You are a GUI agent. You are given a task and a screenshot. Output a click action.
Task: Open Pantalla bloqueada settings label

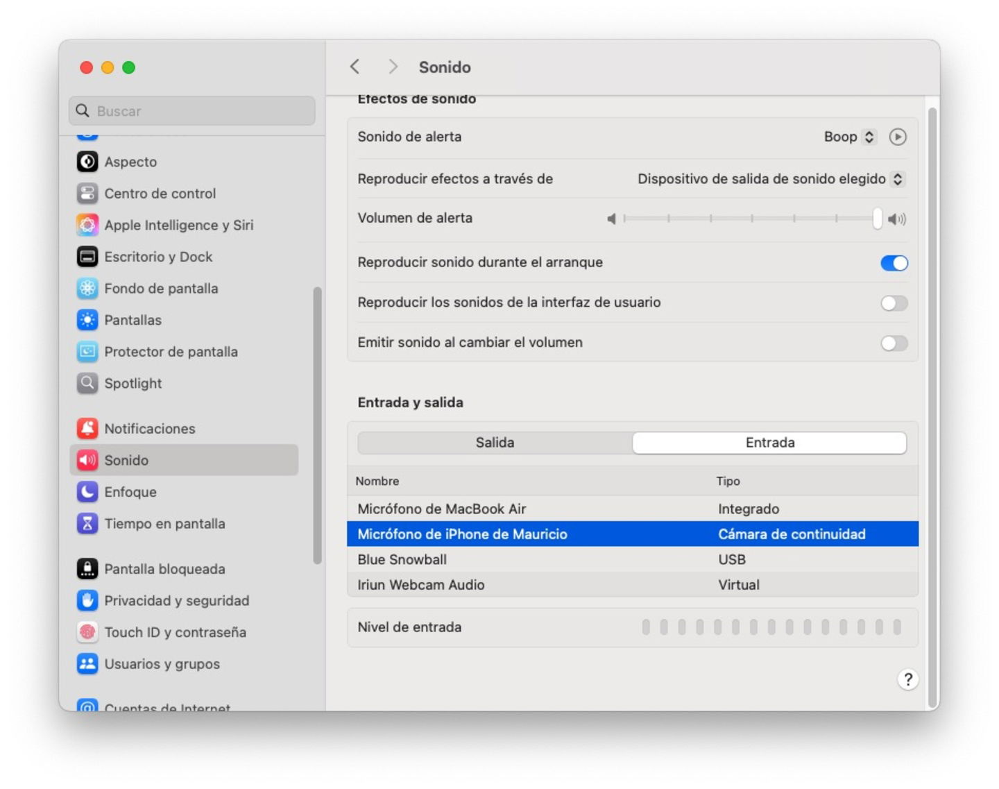[x=165, y=569]
